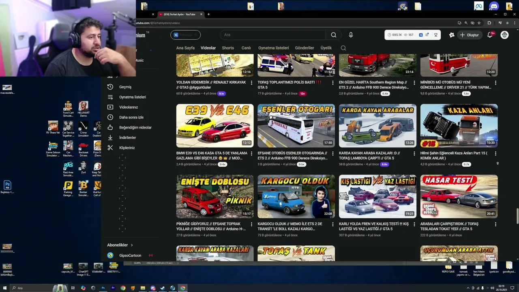
Task: Click Photoshop in the taskbar
Action: (x=103, y=288)
